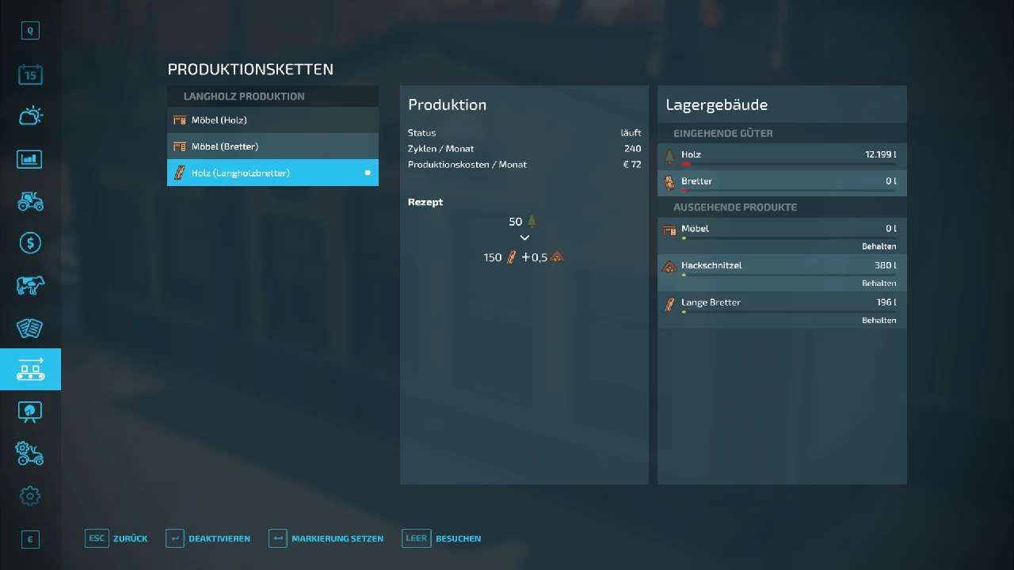Change Lange Bretter output mode Behalten
The image size is (1014, 570).
click(879, 321)
